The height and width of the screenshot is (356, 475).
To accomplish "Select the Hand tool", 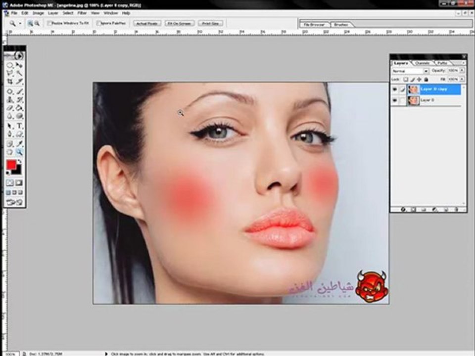I will click(10, 152).
